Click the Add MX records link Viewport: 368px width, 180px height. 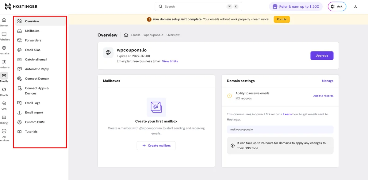coord(323,96)
